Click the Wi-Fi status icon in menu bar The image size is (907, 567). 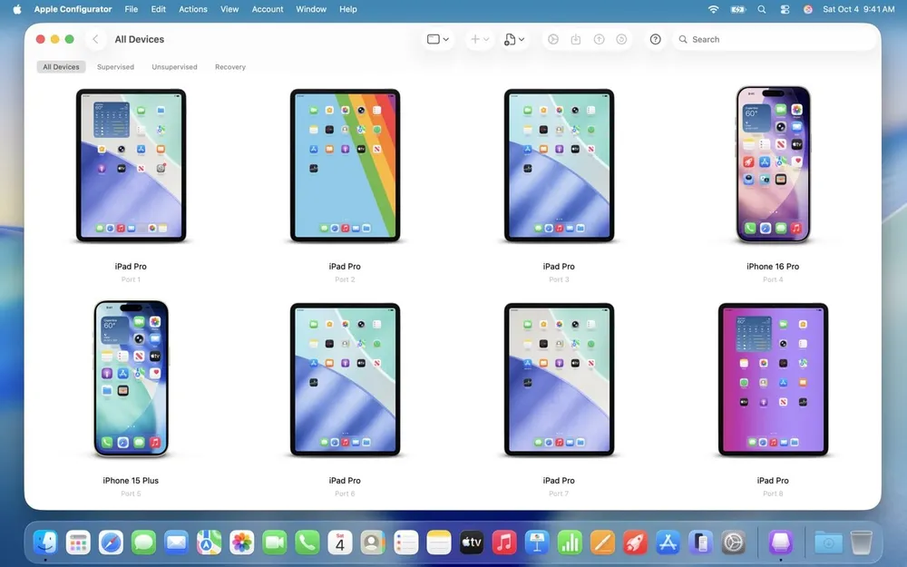[x=714, y=9]
